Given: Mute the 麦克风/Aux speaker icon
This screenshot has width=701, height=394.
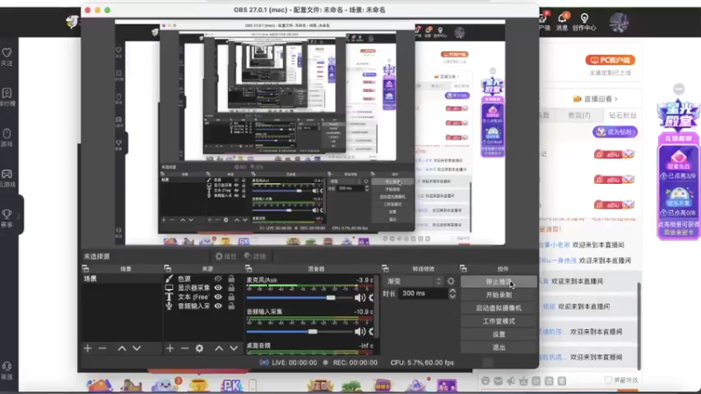Looking at the screenshot, I should click(x=359, y=298).
